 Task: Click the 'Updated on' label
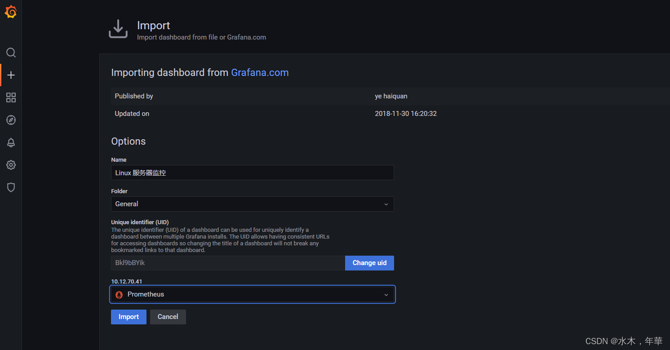point(132,114)
